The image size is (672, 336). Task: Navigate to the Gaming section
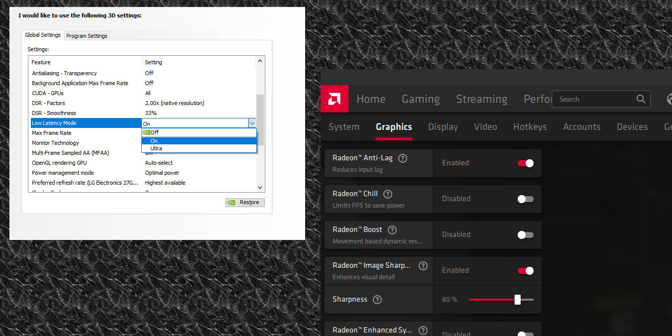point(421,99)
